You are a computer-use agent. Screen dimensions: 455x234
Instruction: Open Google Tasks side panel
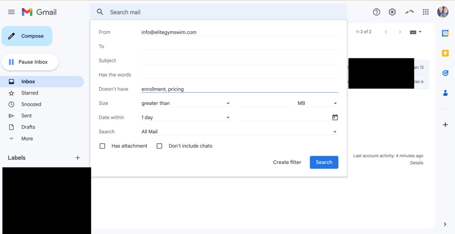click(x=446, y=73)
